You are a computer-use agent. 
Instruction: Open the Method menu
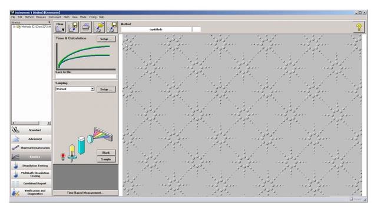tap(29, 17)
